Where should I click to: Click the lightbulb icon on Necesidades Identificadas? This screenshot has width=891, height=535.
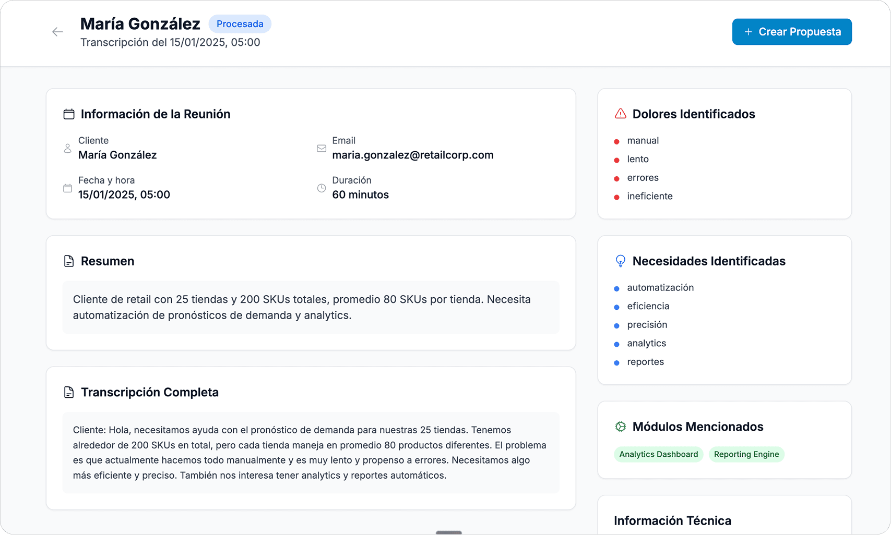pyautogui.click(x=620, y=261)
